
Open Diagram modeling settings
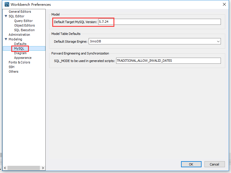pos(20,53)
